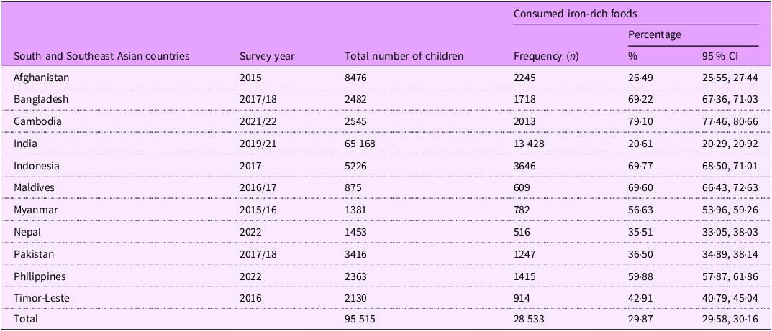The height and width of the screenshot is (331, 772).
Task: Click the Philippines percentage 59·88
Action: coord(642,277)
